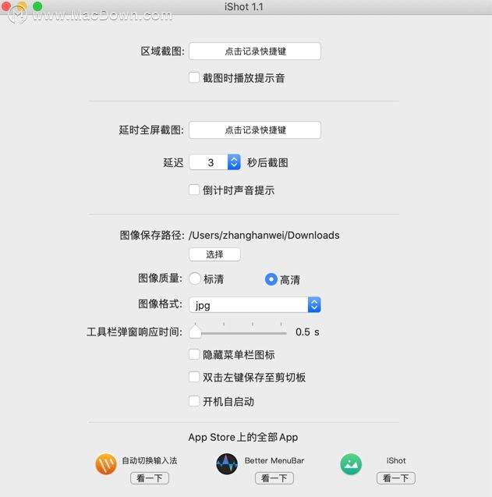Click the green zoom window button
The image size is (492, 497).
click(x=37, y=6)
